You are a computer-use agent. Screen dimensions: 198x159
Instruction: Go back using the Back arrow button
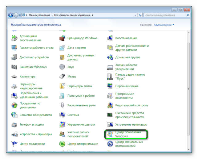(11, 15)
